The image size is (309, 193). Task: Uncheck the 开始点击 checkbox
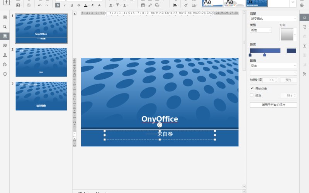pyautogui.click(x=252, y=88)
